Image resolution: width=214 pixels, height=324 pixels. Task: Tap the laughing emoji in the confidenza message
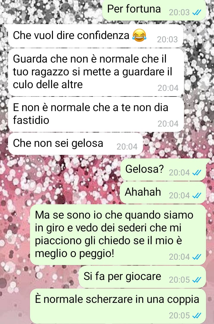click(139, 35)
